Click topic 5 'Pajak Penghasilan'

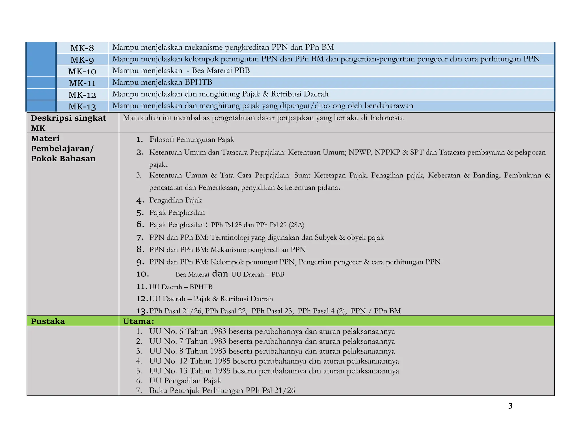coord(177,212)
